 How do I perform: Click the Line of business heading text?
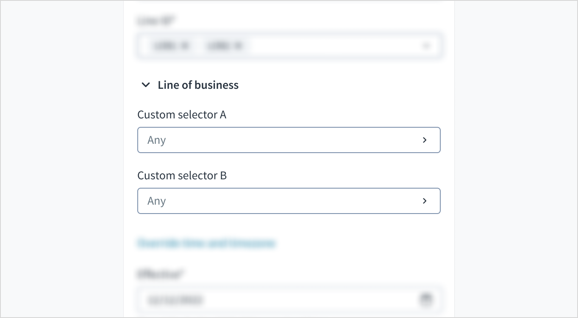tap(198, 85)
